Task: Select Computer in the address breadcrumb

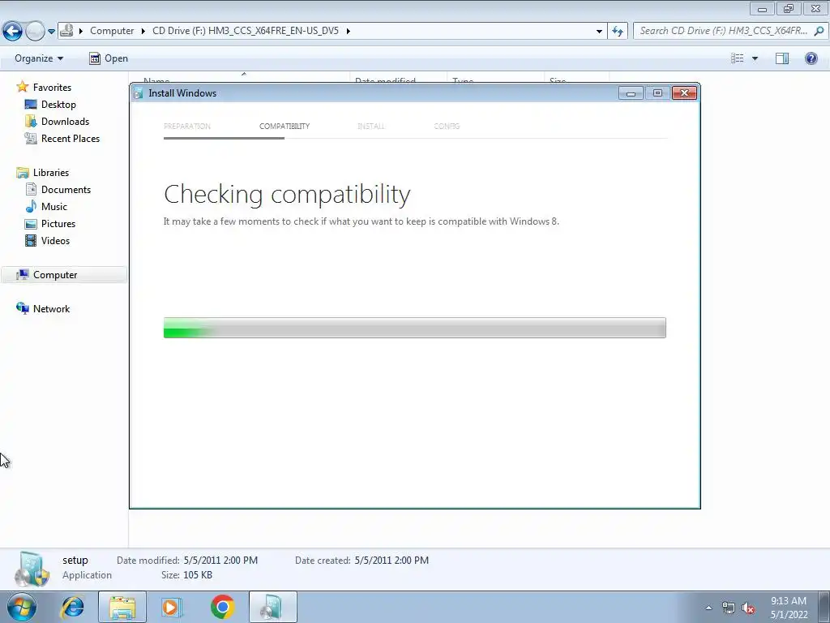Action: pyautogui.click(x=112, y=31)
